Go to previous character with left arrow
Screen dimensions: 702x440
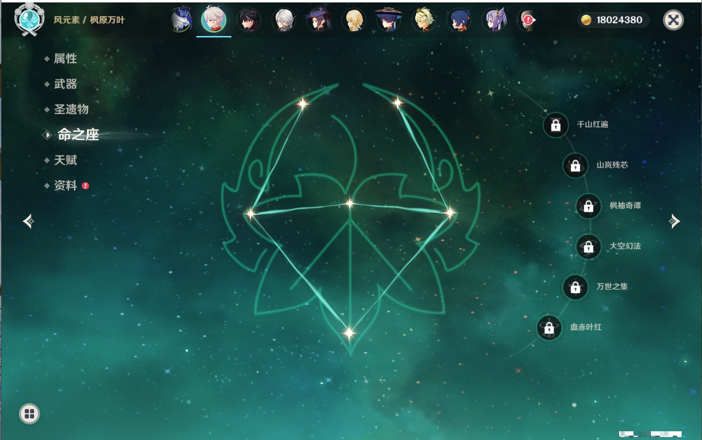coord(28,221)
